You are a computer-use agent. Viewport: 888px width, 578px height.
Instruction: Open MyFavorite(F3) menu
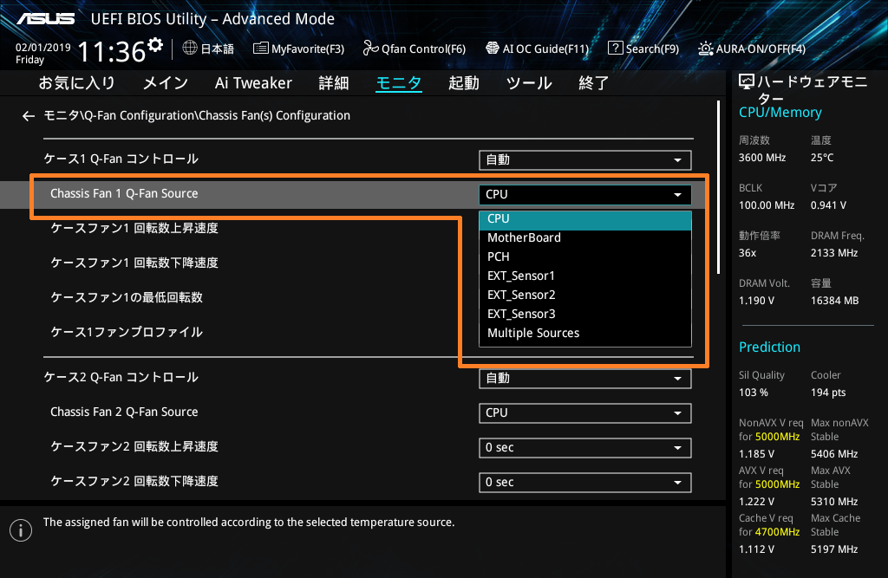click(298, 49)
